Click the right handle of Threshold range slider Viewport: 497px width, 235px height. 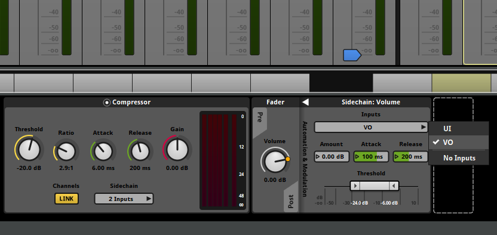(394, 185)
